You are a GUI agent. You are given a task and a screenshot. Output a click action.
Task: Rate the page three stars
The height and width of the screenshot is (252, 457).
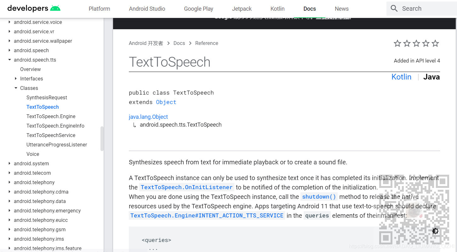(416, 43)
